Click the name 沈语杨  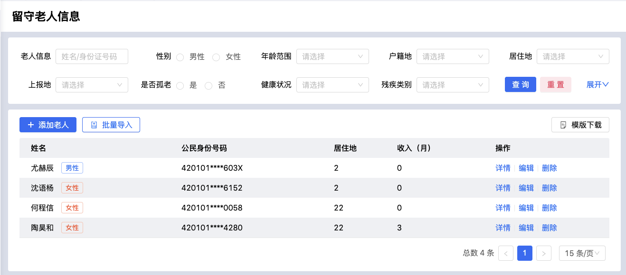point(42,188)
